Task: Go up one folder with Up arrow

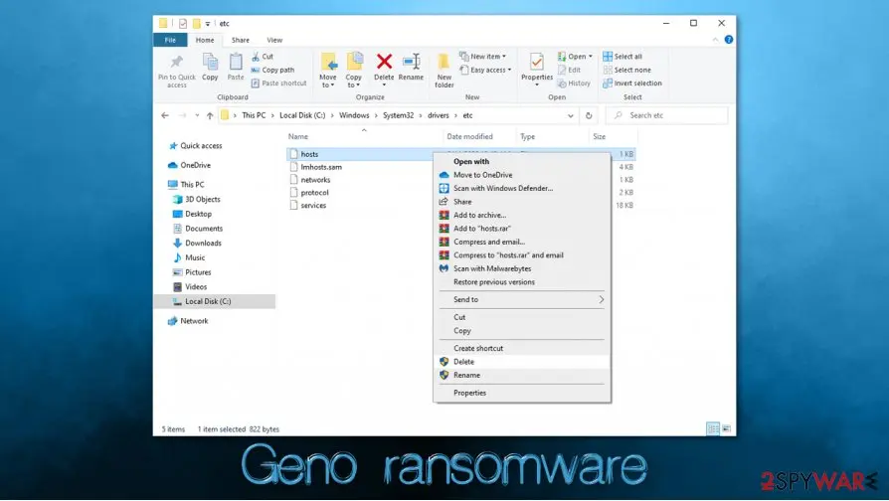Action: [210, 115]
